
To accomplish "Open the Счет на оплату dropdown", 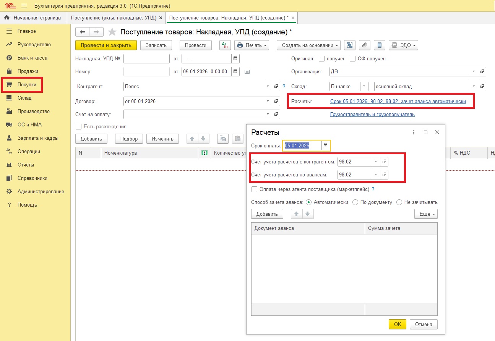I will (268, 115).
